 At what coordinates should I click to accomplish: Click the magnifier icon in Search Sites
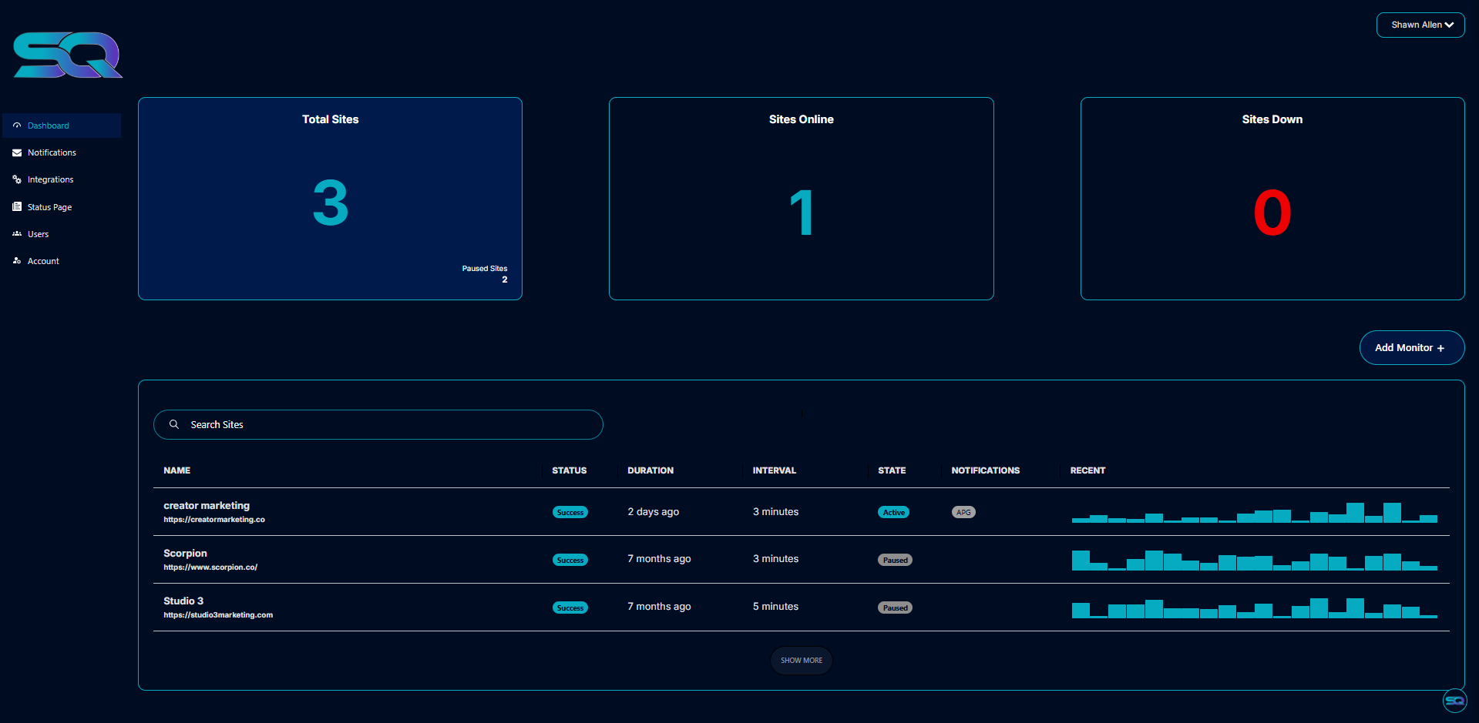[174, 424]
